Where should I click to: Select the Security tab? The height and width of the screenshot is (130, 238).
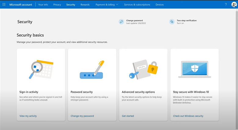71,5
